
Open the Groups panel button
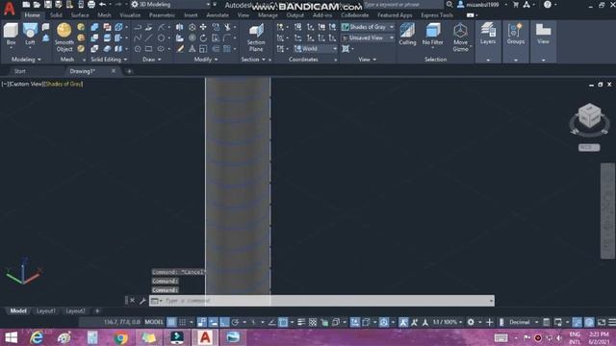point(516,35)
